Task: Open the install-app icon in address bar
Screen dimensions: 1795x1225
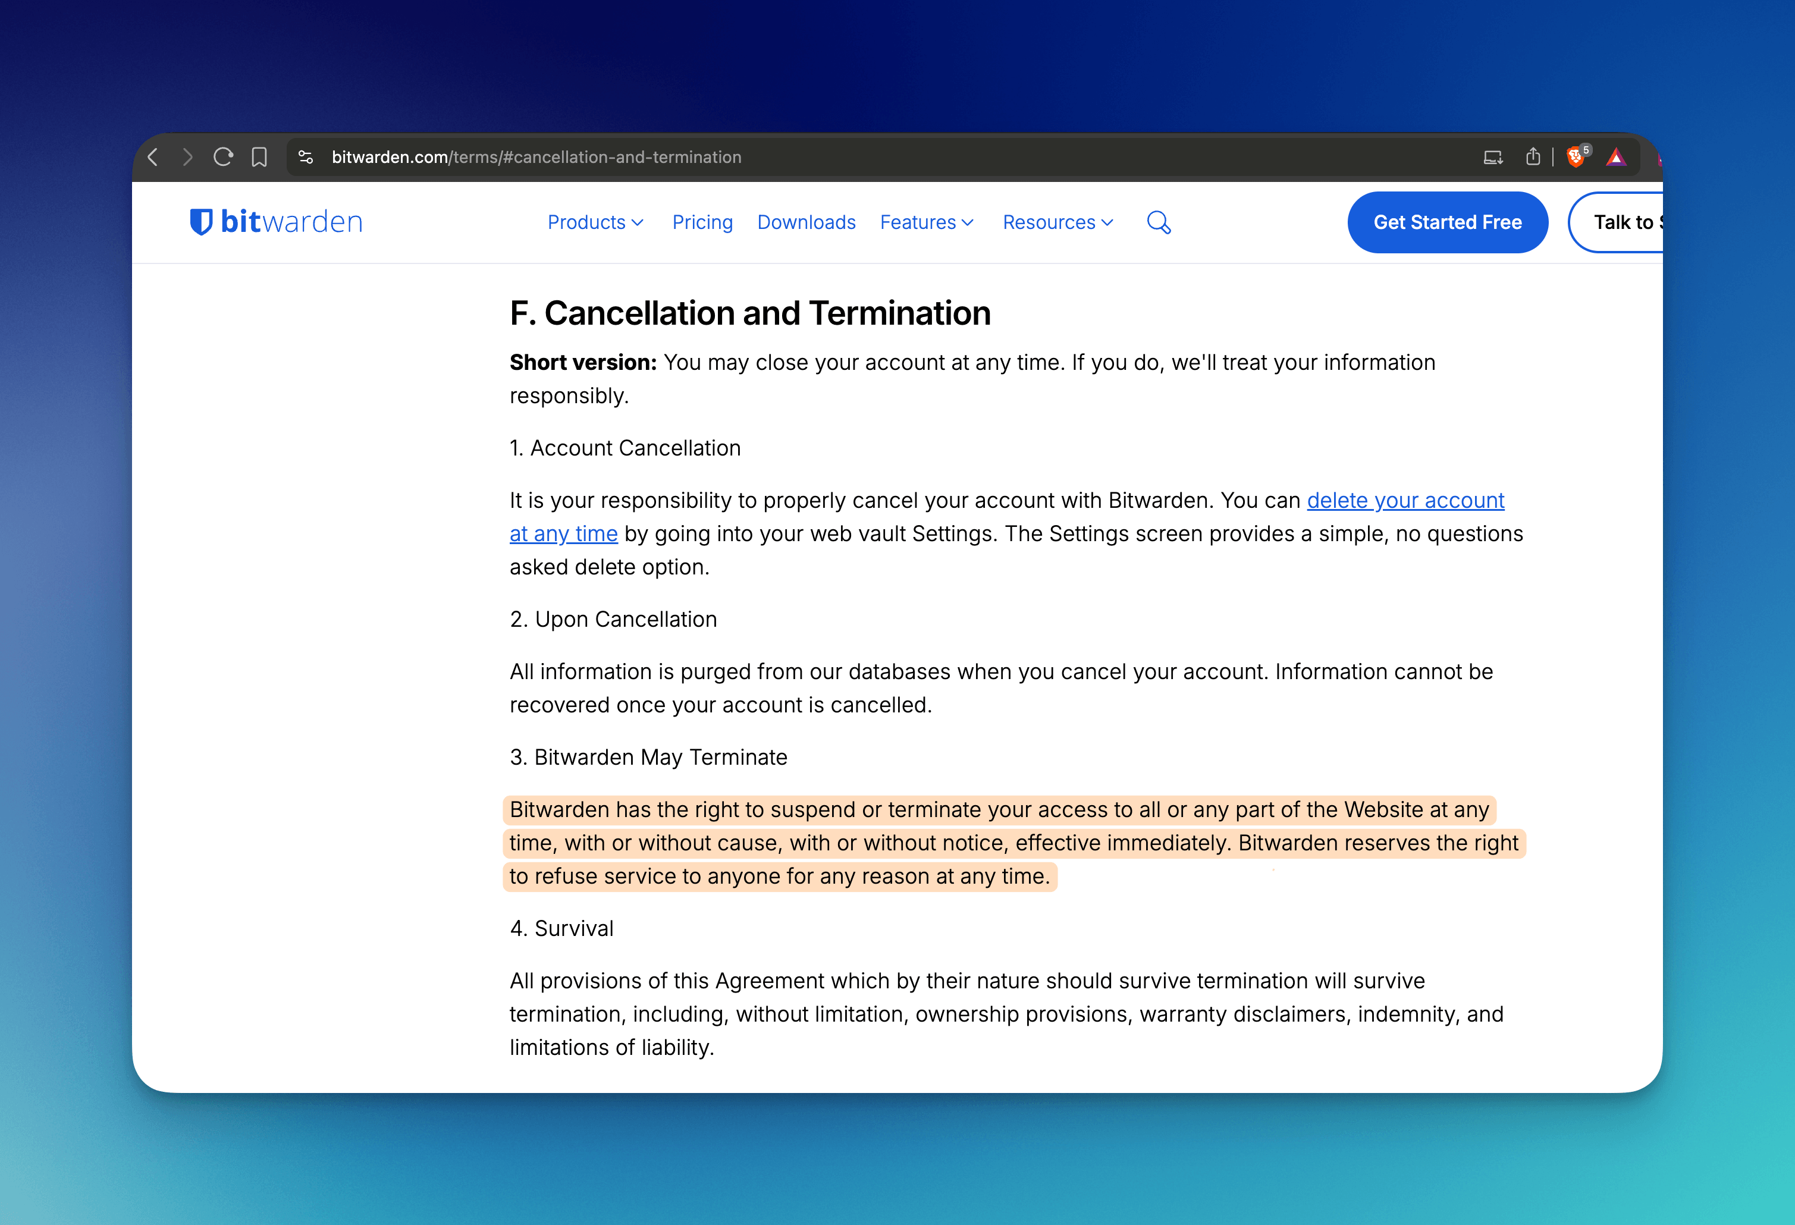Action: [x=1493, y=158]
